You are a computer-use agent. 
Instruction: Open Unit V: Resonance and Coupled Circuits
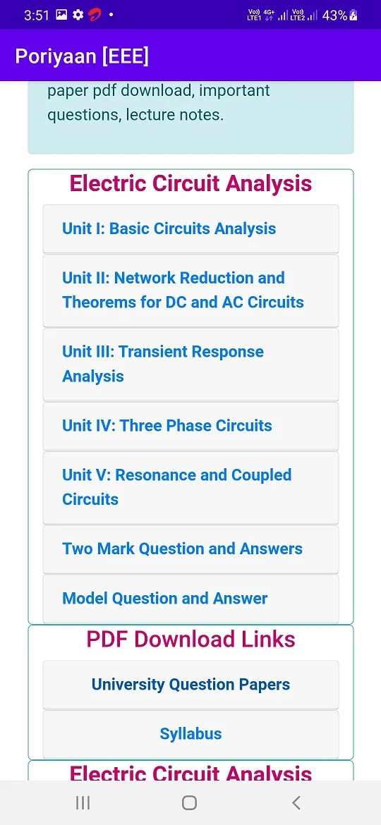point(190,487)
